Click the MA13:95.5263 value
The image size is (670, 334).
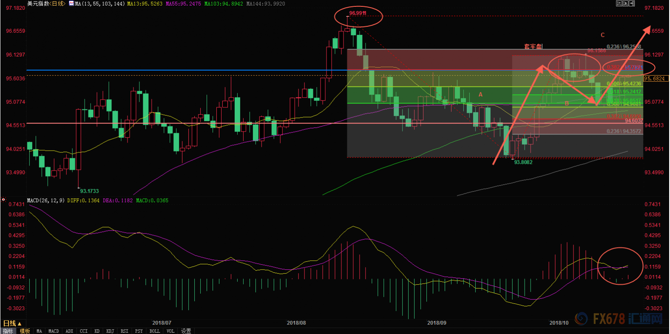(145, 3)
